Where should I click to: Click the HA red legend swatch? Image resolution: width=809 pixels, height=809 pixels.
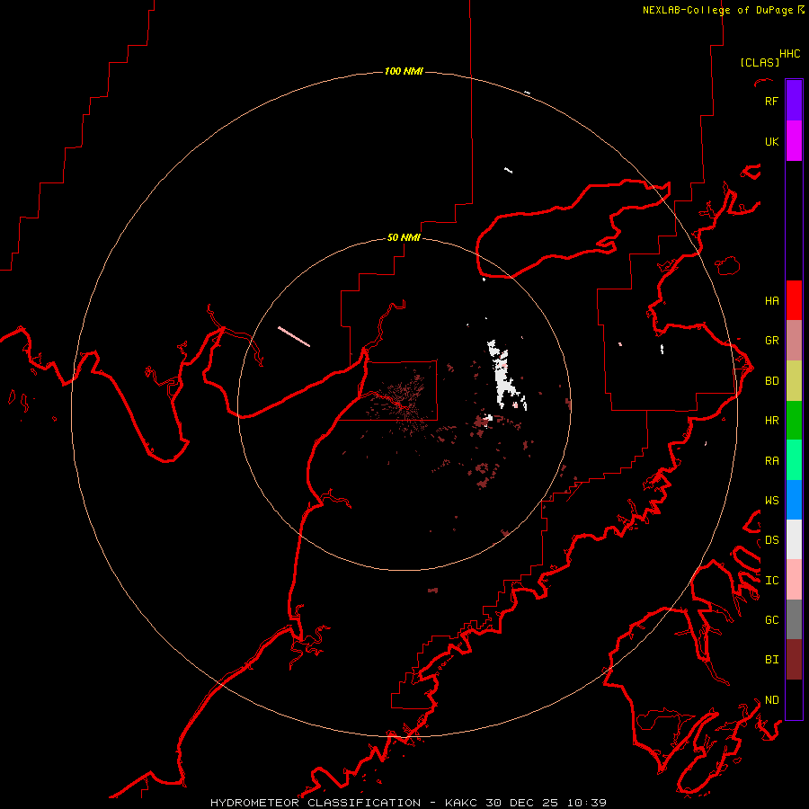click(794, 300)
